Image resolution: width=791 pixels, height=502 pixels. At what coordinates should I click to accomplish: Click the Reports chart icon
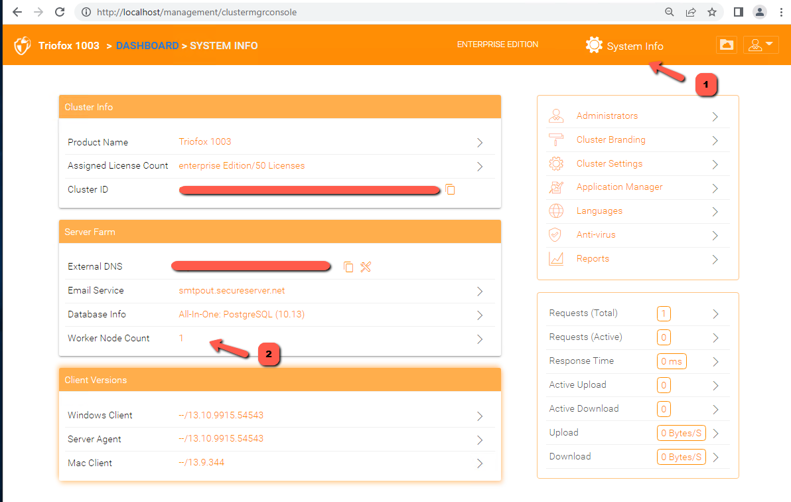click(x=556, y=258)
